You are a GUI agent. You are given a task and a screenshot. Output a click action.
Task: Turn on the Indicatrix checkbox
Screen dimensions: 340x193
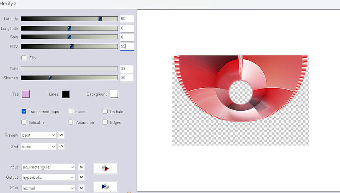pos(24,122)
